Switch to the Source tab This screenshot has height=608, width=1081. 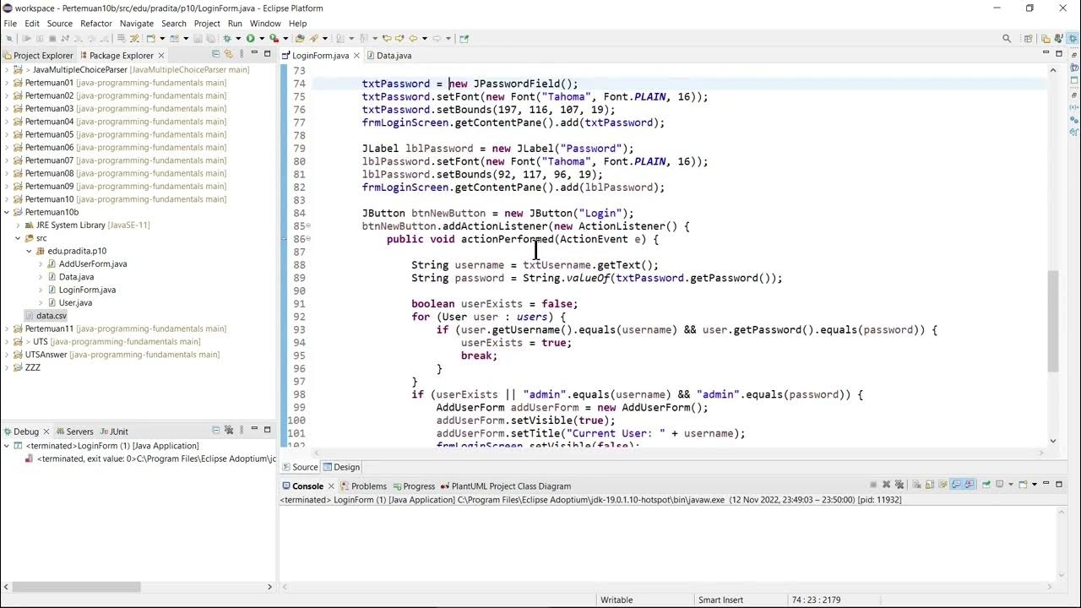(x=300, y=467)
